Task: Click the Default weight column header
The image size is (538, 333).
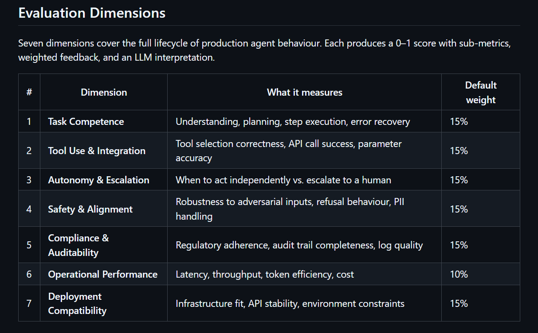Action: (x=480, y=92)
